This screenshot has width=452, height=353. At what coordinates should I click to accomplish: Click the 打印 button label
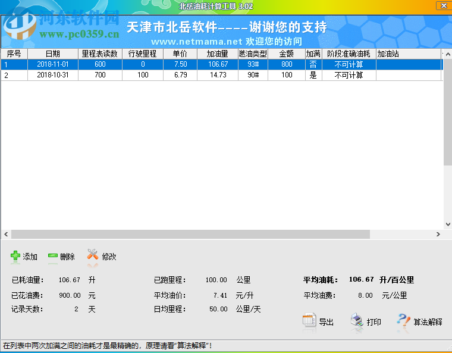[x=373, y=322]
